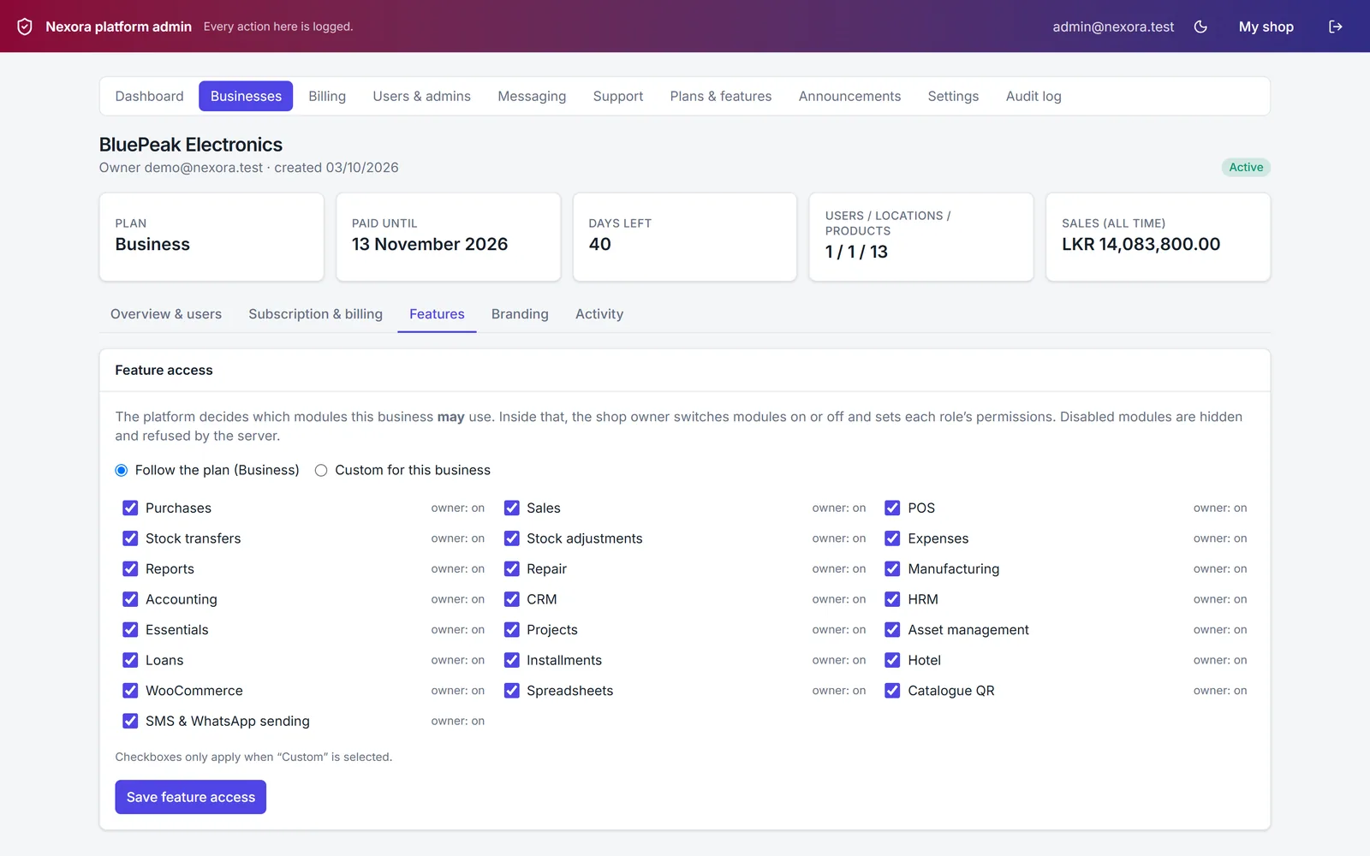Select Custom for this business radio
The image size is (1370, 856).
[x=321, y=470]
